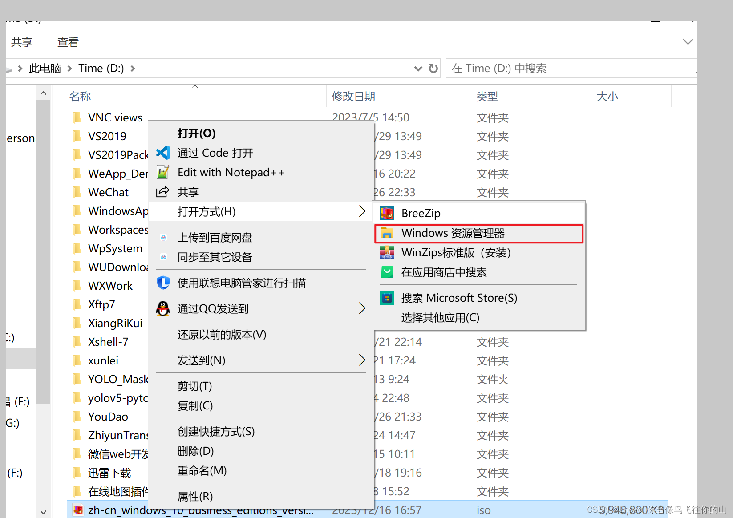Choose 选择其他应用(C) in the submenu
The height and width of the screenshot is (518, 733).
[x=479, y=317]
